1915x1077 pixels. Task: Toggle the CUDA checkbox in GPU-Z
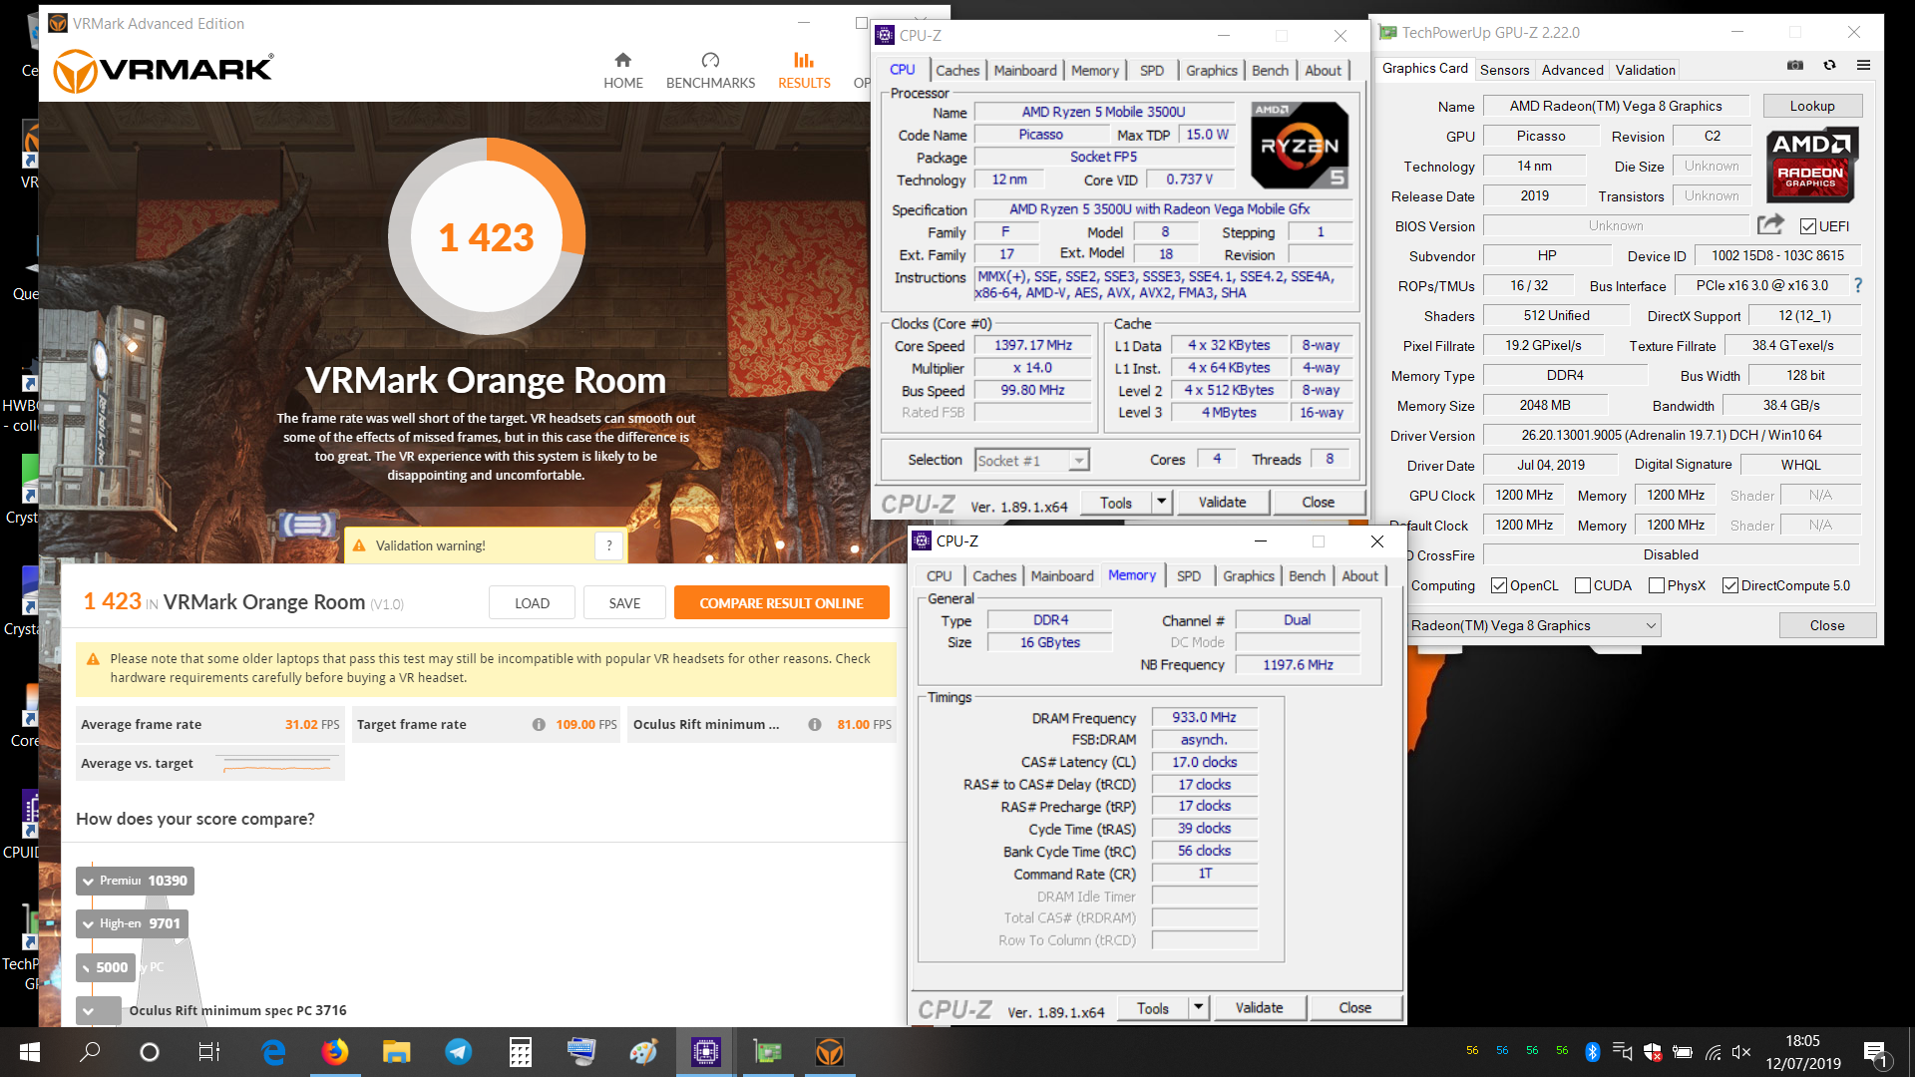[x=1583, y=585]
